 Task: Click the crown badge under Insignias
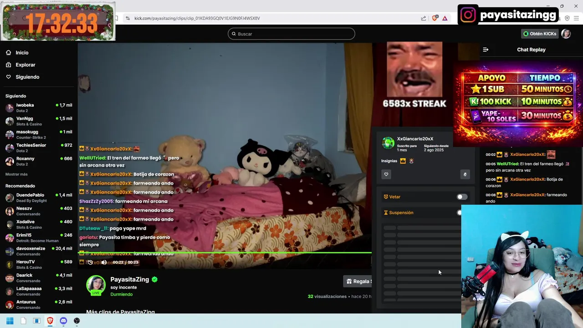pos(403,161)
